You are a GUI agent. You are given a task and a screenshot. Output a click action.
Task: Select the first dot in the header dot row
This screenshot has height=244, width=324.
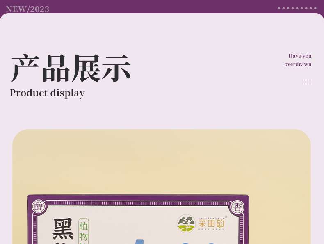point(279,8)
